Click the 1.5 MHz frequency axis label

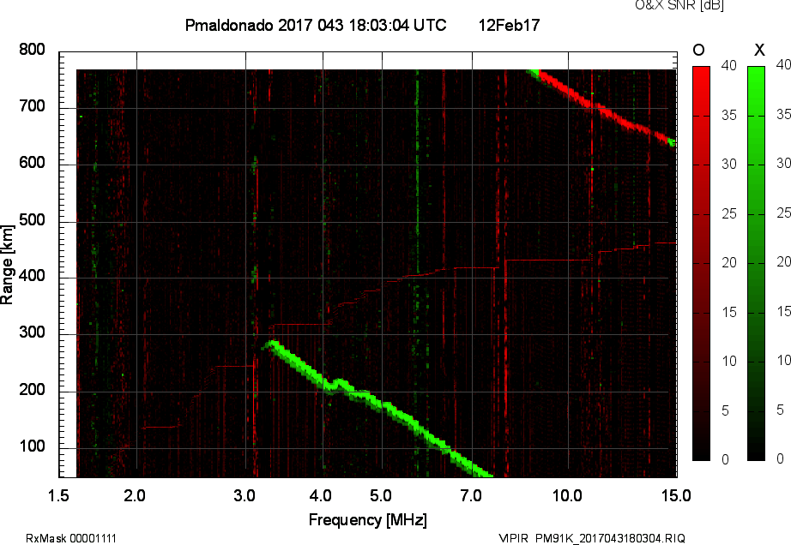[58, 495]
